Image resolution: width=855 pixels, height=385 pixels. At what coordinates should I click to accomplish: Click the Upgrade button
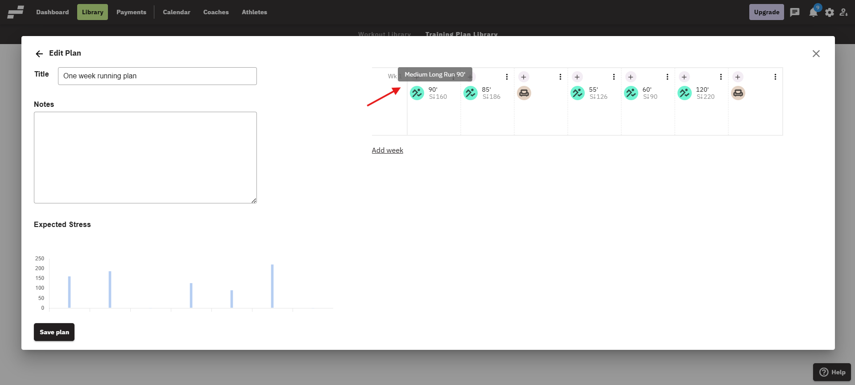click(766, 12)
